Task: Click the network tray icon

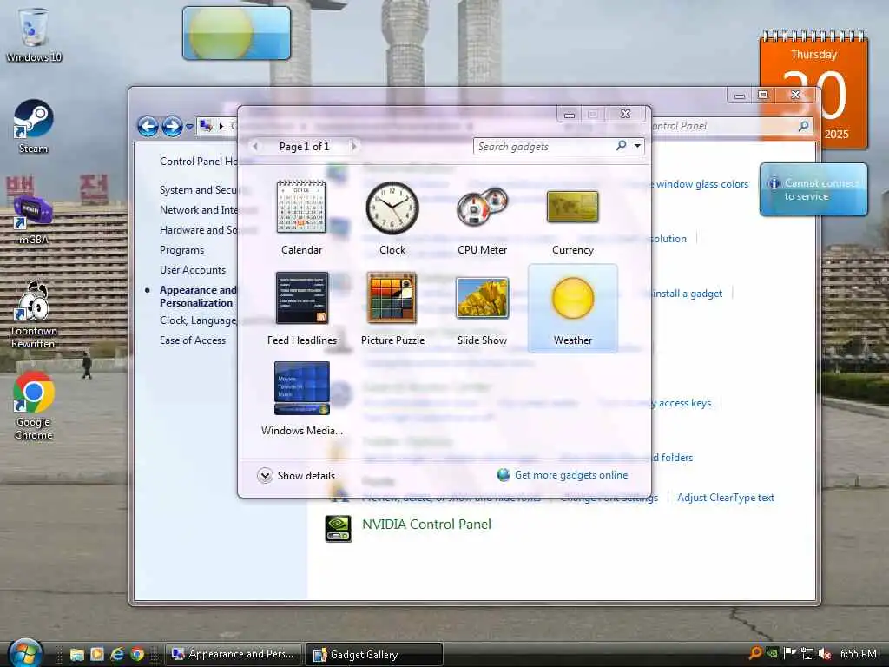Action: pyautogui.click(x=807, y=654)
